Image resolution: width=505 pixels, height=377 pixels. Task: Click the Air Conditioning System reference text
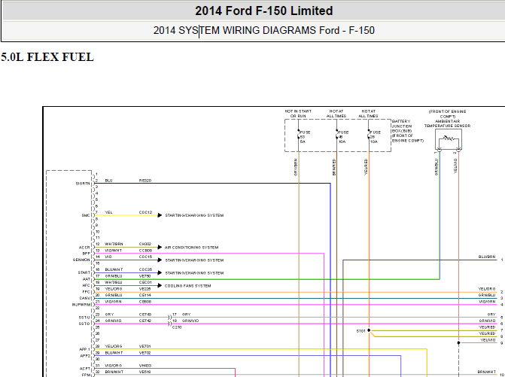pos(191,248)
